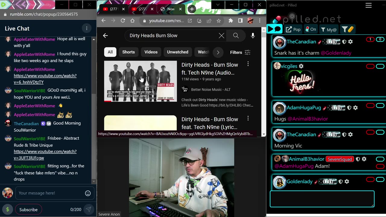Click the Pop out chat button on pilled.net
The image size is (386, 217).
point(293,29)
